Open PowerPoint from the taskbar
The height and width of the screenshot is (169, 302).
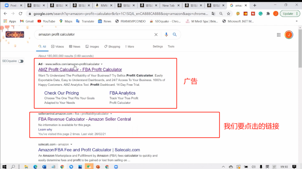(x=97, y=166)
